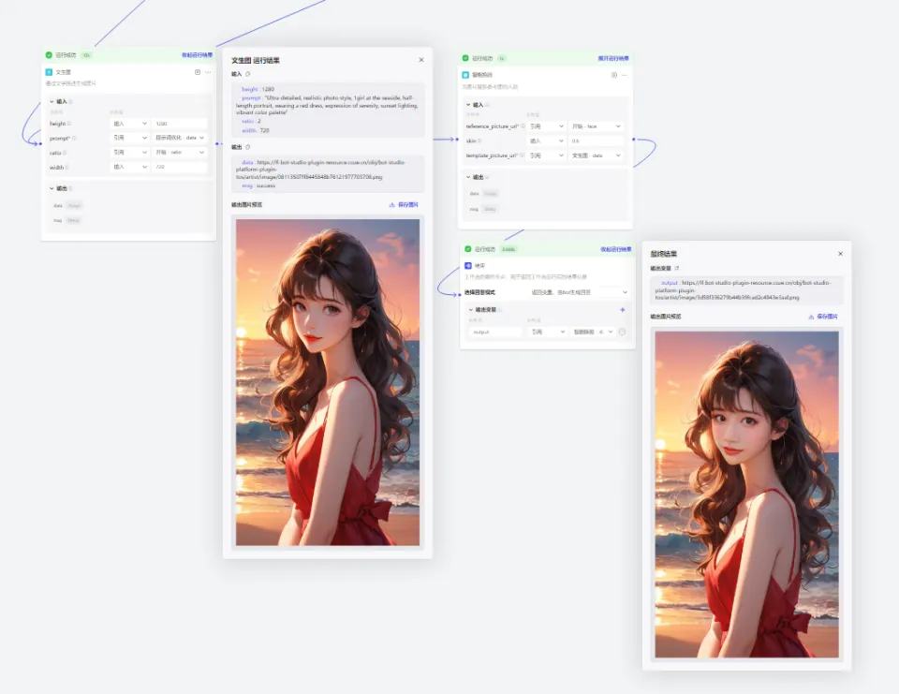
Task: Copy the final result output variable
Action: click(x=677, y=269)
